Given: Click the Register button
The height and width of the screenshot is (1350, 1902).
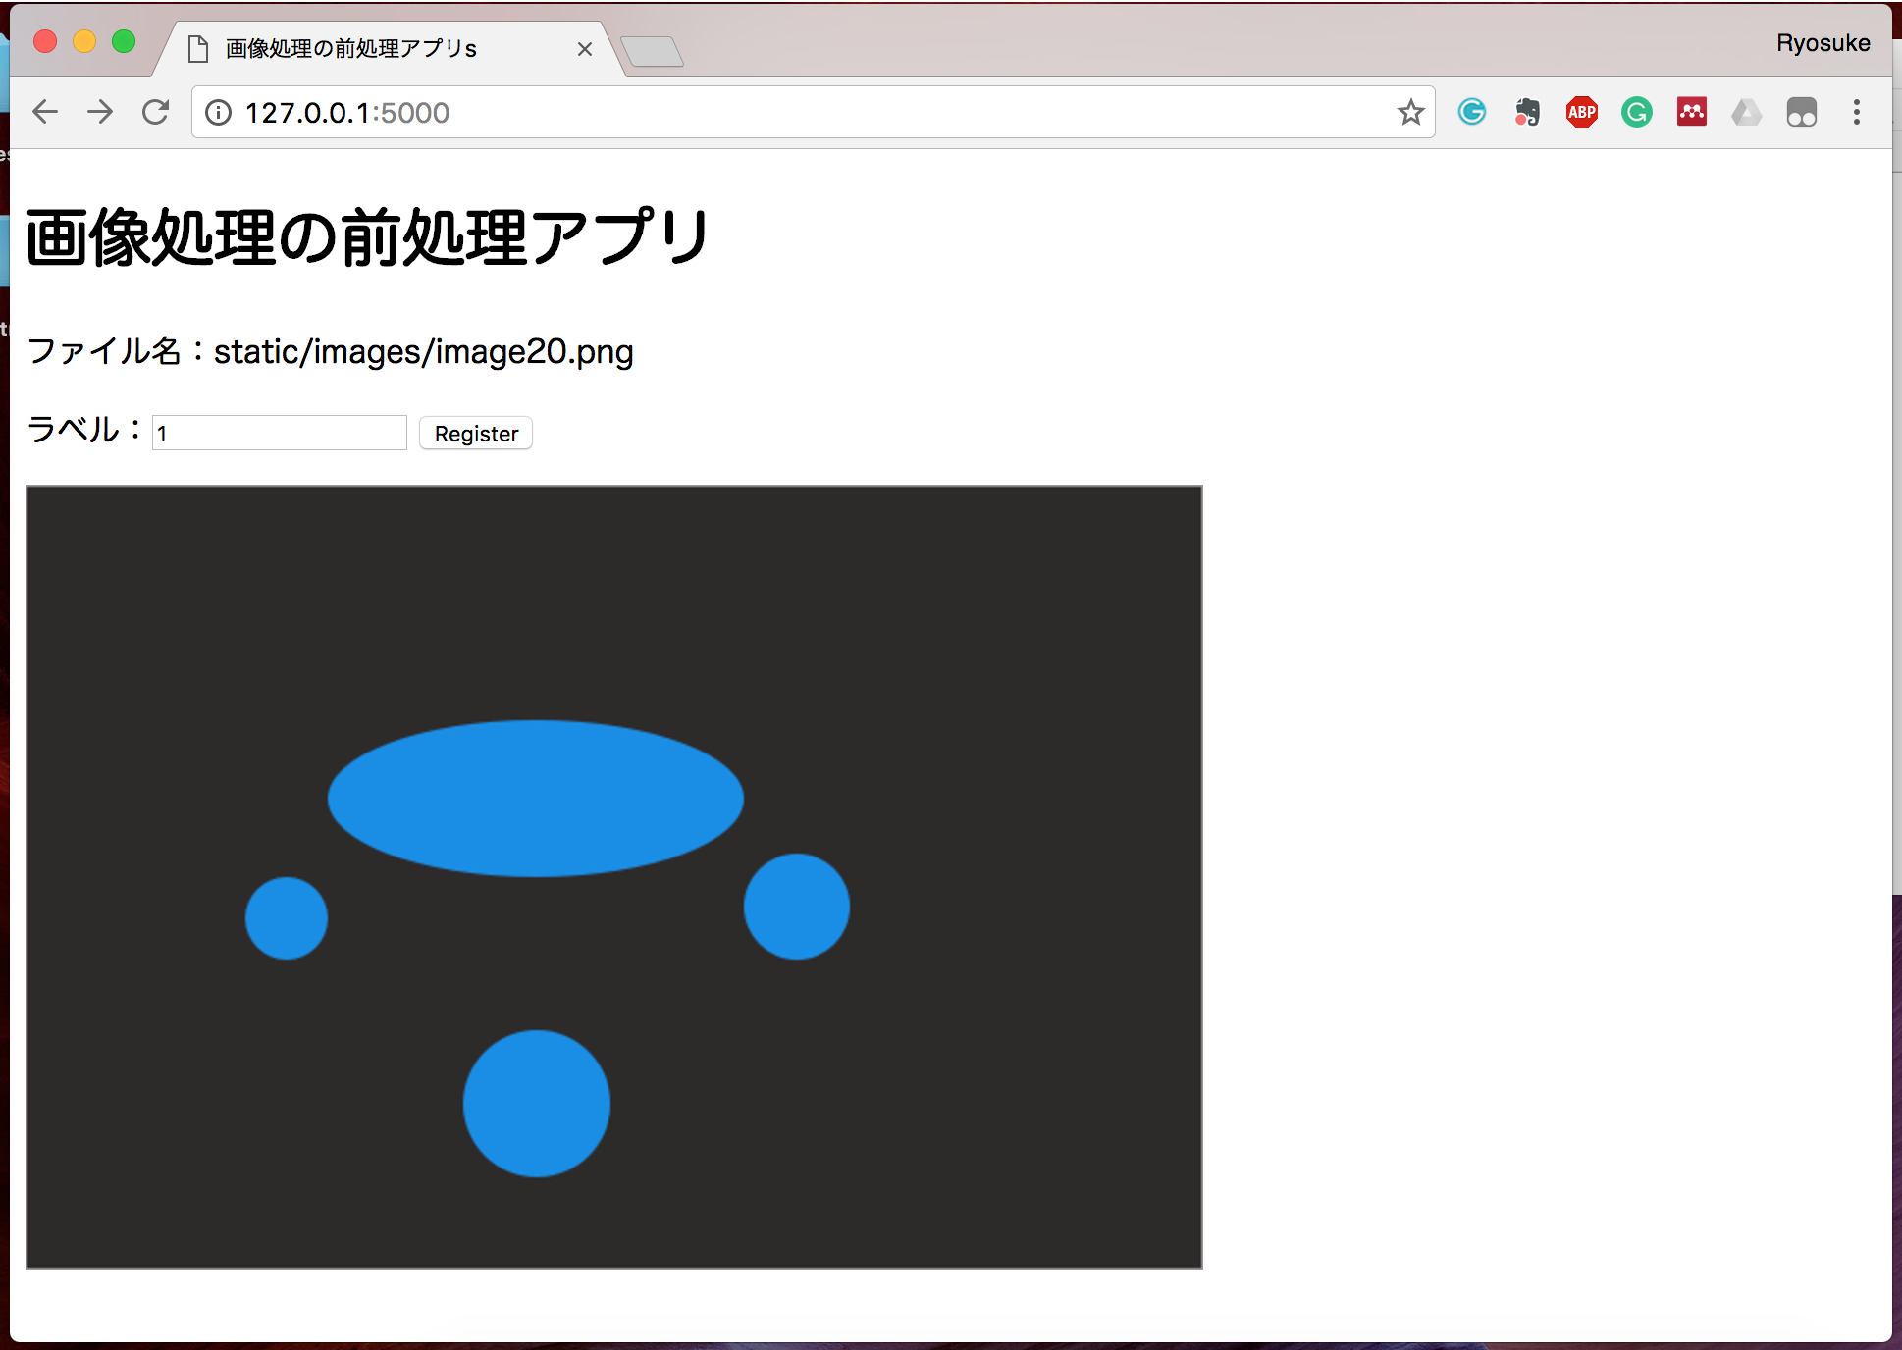Looking at the screenshot, I should pyautogui.click(x=476, y=433).
